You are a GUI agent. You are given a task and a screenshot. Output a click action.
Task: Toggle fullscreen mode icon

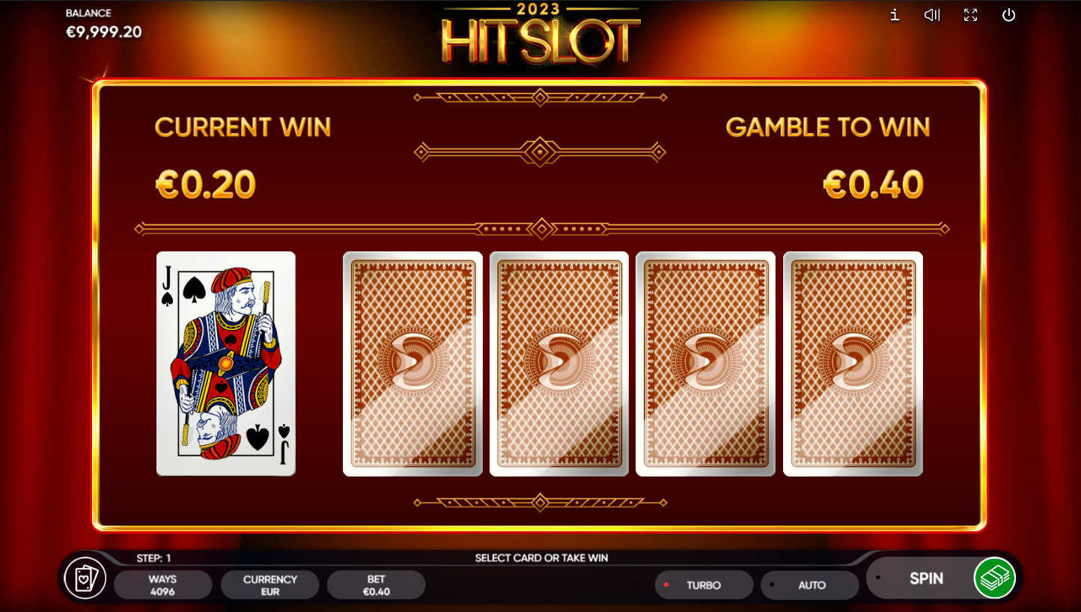[x=970, y=15]
